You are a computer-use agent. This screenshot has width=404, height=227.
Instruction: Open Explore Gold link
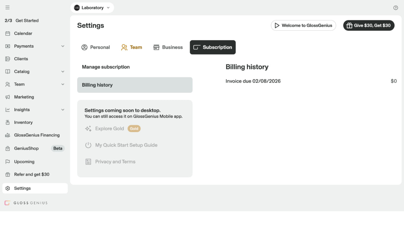click(110, 128)
